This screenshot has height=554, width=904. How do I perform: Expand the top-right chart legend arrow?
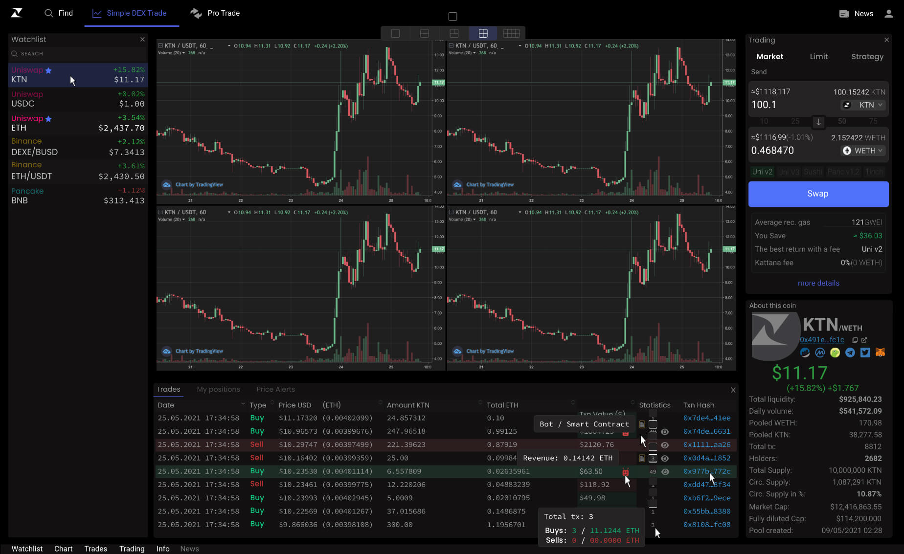click(520, 46)
